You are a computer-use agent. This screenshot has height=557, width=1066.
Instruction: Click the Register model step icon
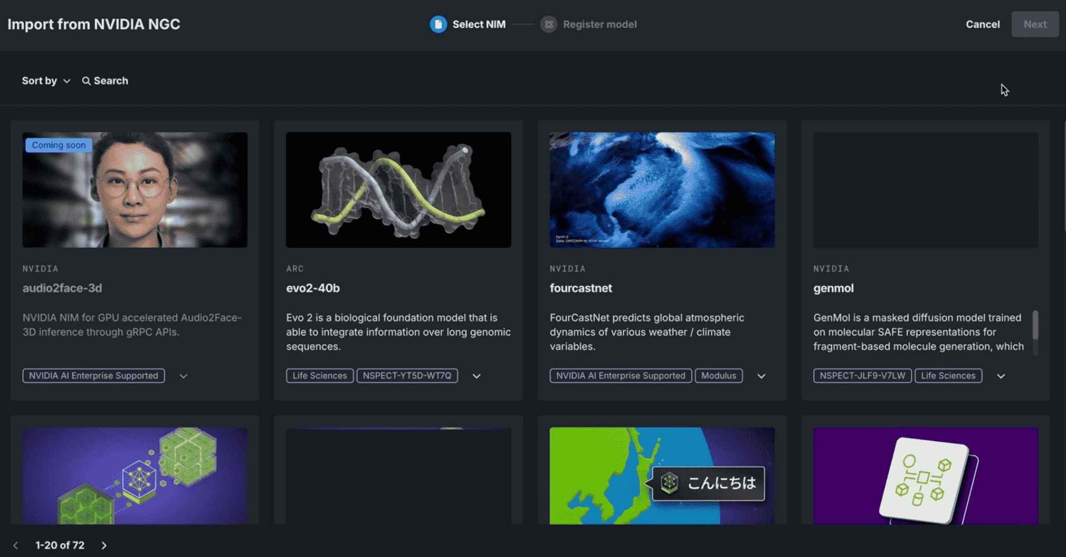[548, 24]
